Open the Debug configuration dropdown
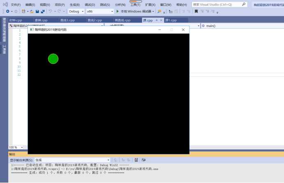Screen dimensions: 284x183 [76, 11]
